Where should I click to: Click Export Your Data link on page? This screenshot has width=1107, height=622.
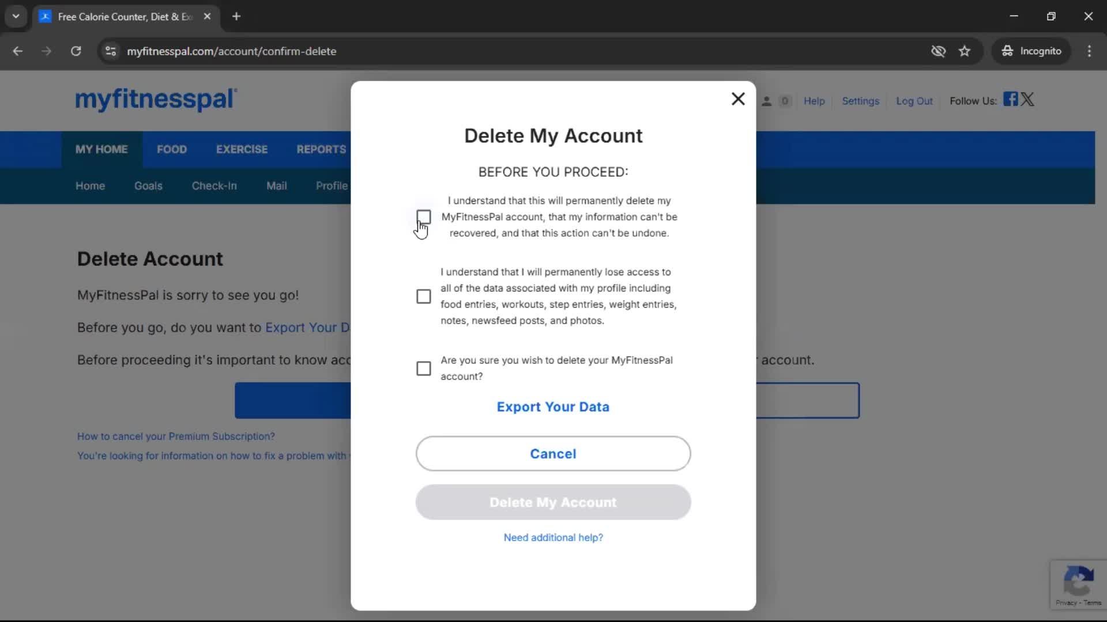(307, 327)
